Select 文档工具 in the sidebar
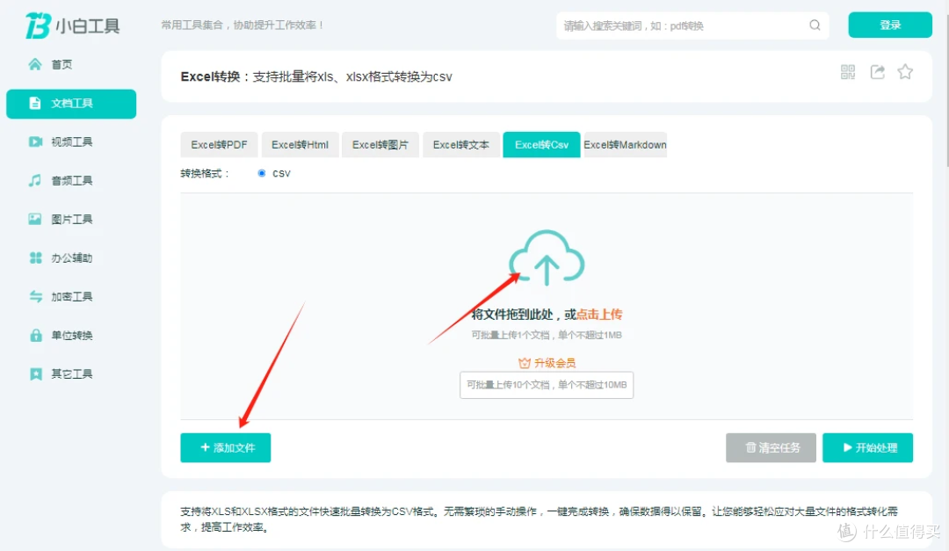Image resolution: width=949 pixels, height=551 pixels. (x=71, y=104)
